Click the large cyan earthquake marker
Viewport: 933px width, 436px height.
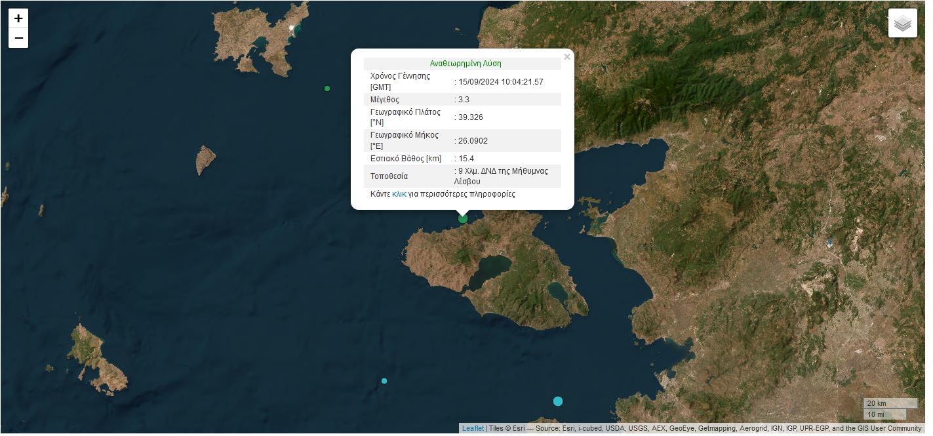click(x=558, y=401)
